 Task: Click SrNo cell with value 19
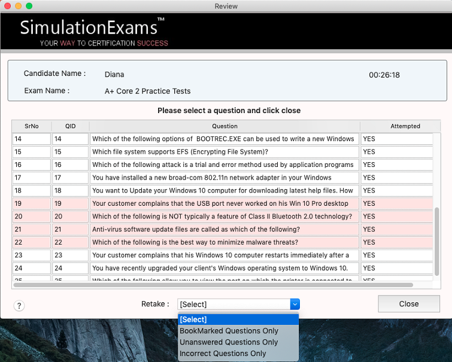[31, 203]
